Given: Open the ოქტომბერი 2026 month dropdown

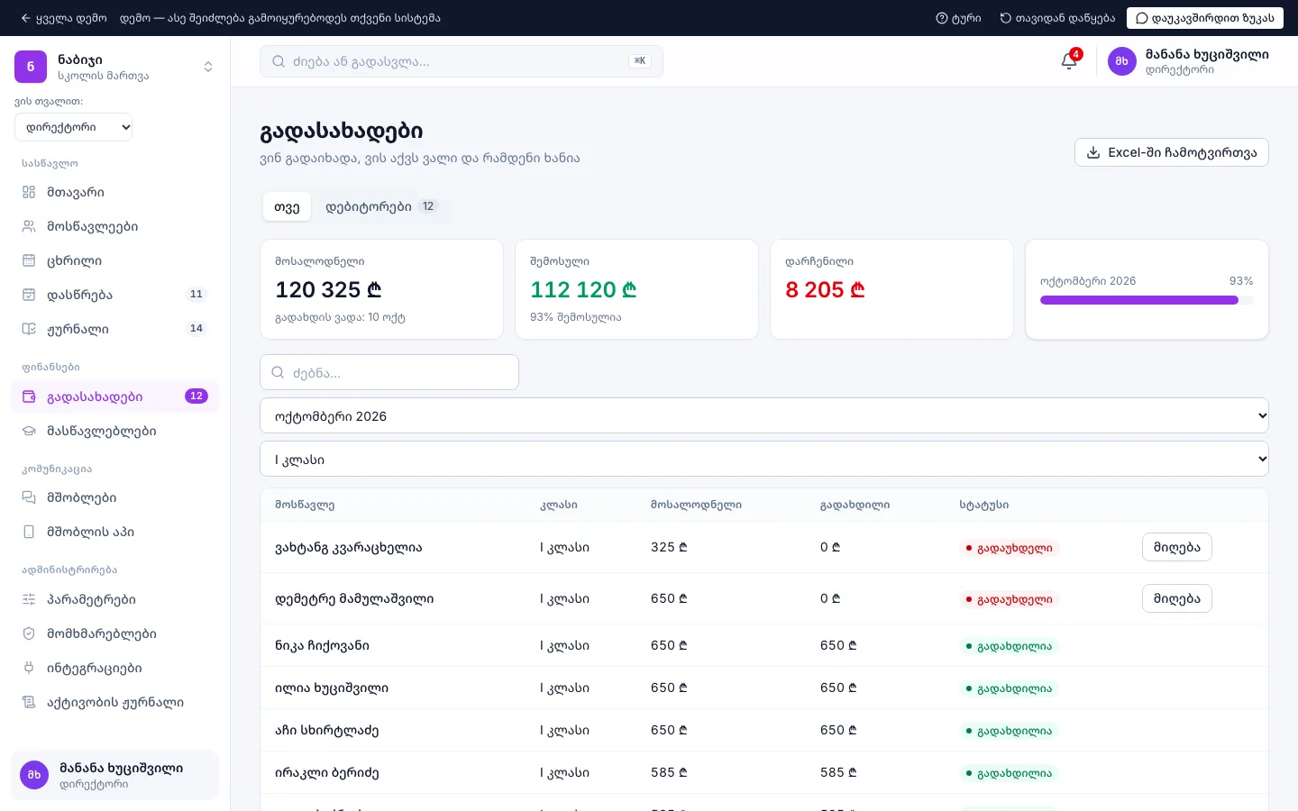Looking at the screenshot, I should coord(764,415).
